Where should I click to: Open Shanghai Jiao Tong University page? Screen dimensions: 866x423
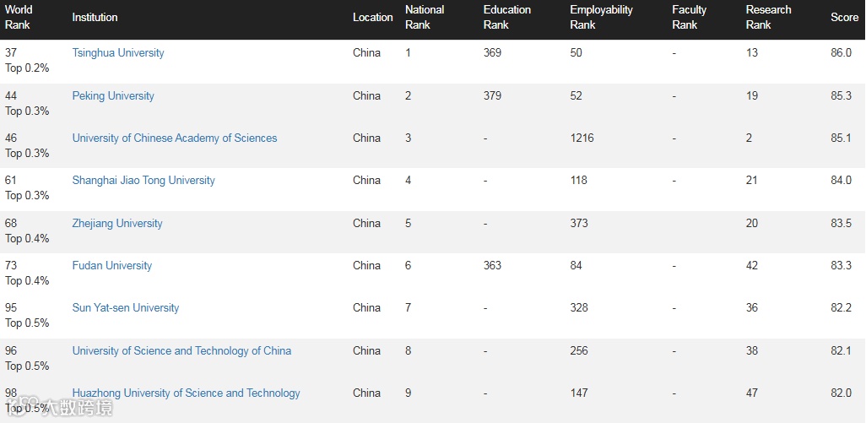pos(143,181)
